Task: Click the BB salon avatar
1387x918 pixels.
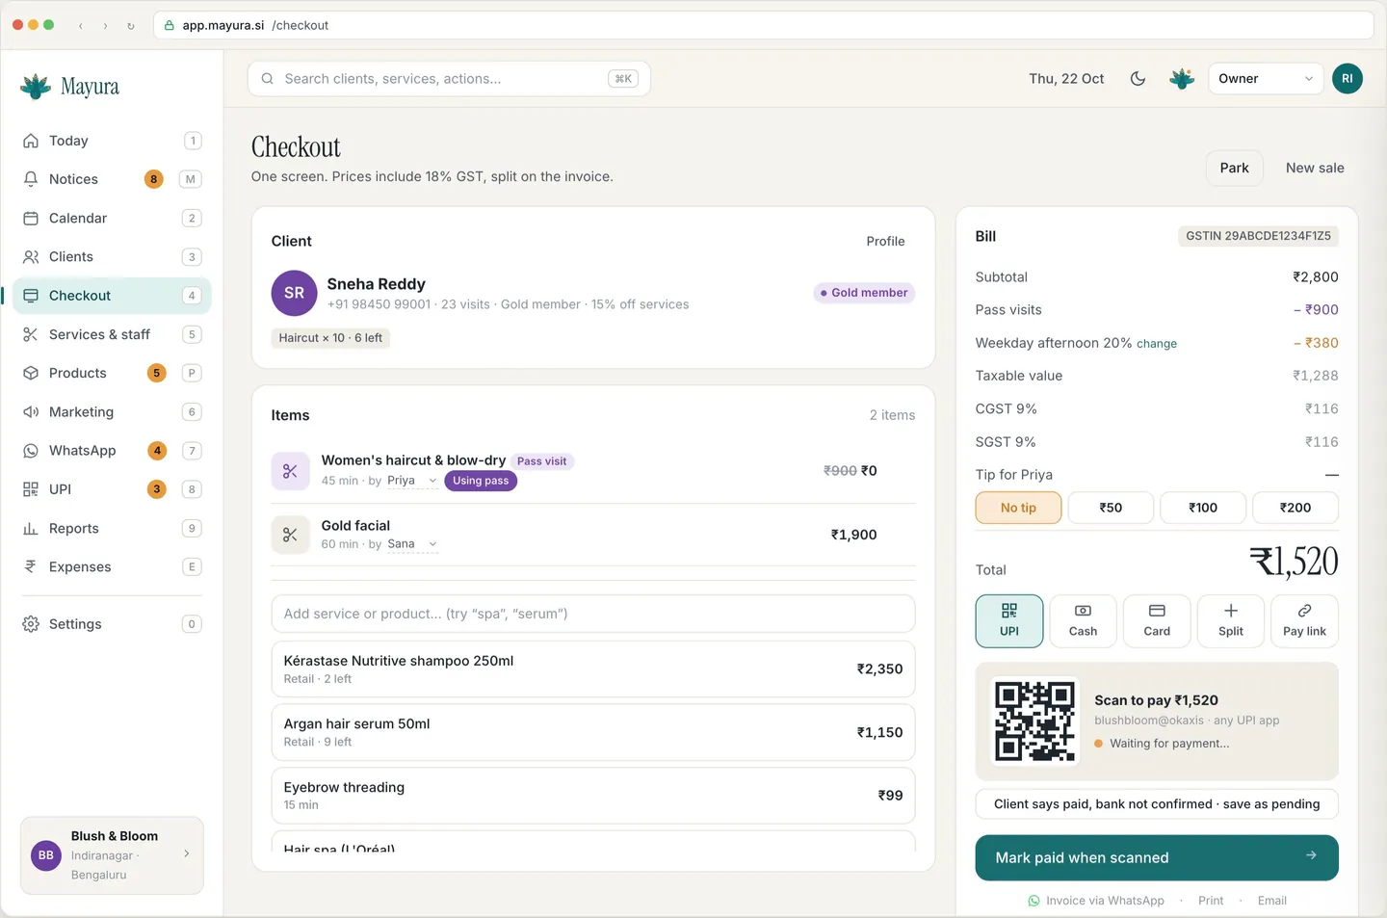Action: (x=46, y=855)
